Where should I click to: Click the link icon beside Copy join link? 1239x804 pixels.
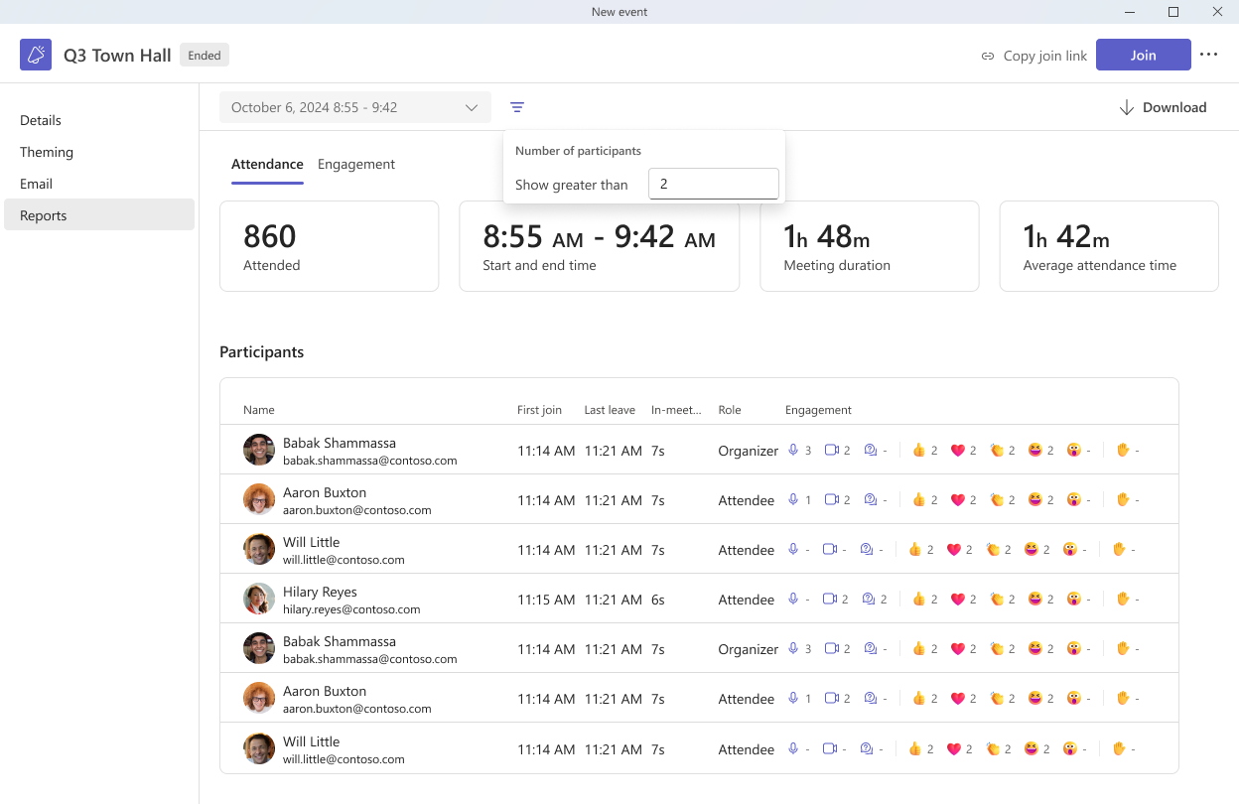point(988,56)
